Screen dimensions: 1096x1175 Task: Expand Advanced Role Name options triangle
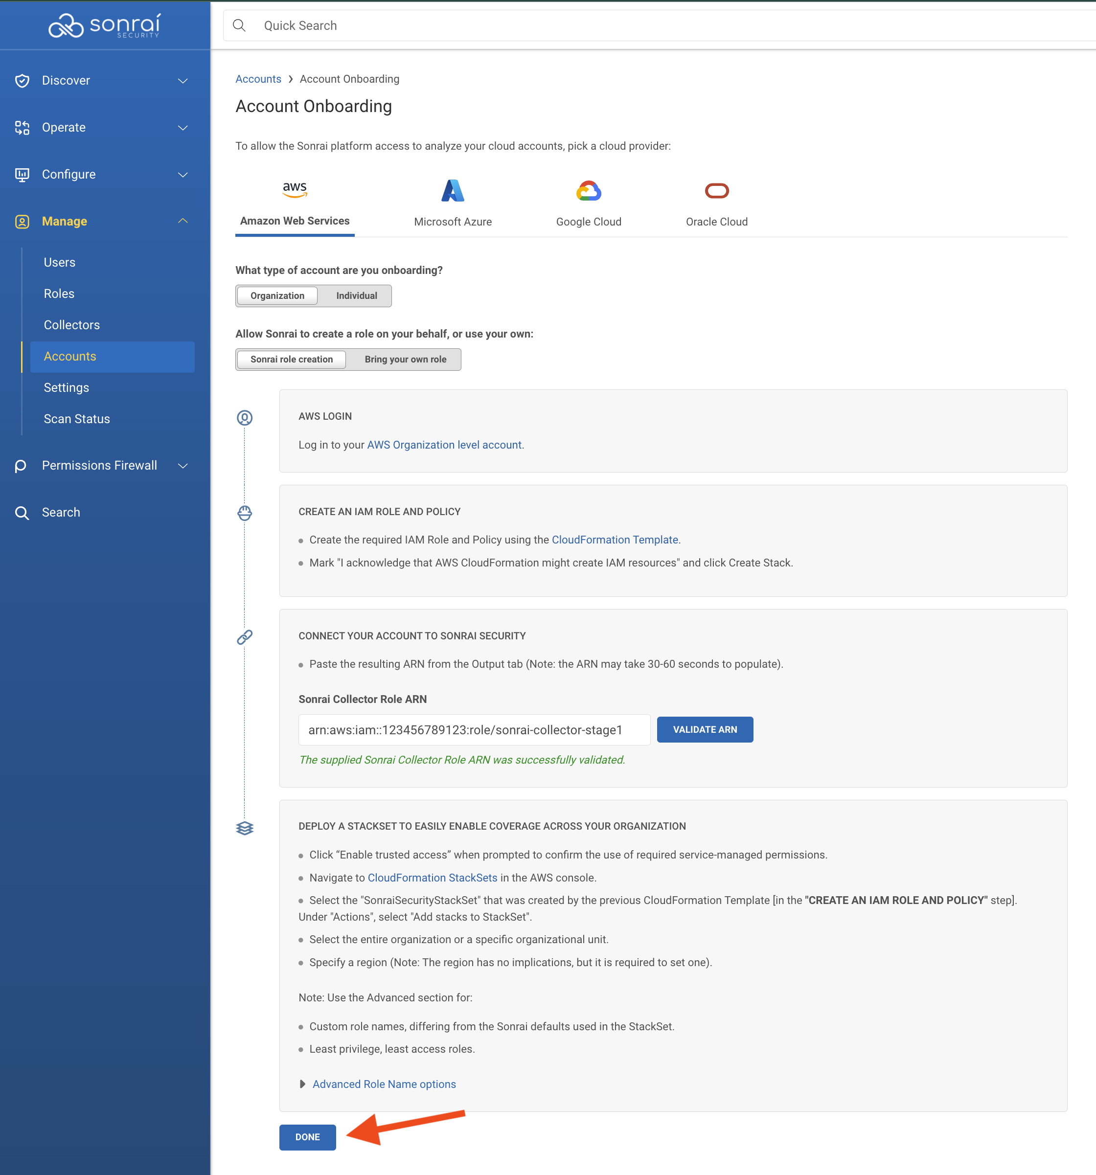click(x=302, y=1084)
